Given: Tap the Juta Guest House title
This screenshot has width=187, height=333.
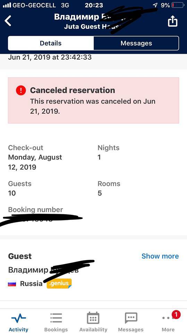Looking at the screenshot, I should pos(91,27).
